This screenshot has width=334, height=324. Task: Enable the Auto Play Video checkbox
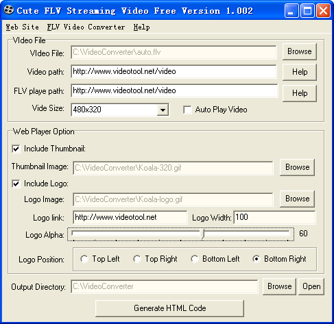tap(187, 110)
